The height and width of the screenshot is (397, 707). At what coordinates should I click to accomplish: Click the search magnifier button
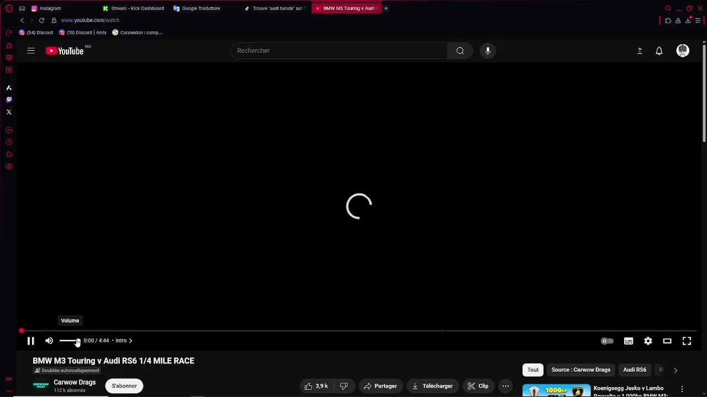tap(460, 51)
